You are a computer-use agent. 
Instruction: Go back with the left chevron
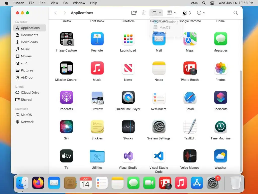56,13
